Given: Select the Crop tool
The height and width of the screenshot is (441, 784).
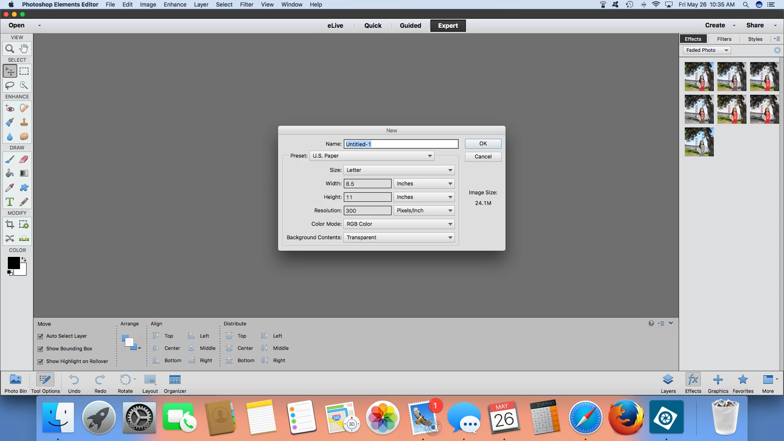Looking at the screenshot, I should [10, 224].
